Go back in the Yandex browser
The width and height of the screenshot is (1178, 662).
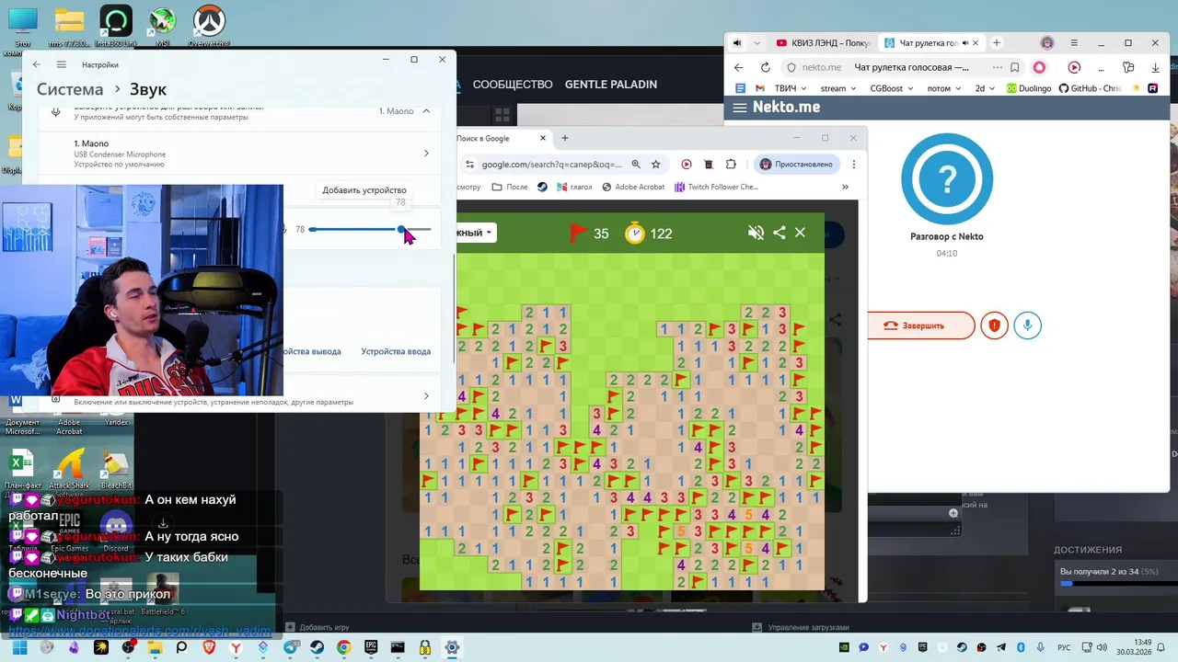tap(738, 67)
